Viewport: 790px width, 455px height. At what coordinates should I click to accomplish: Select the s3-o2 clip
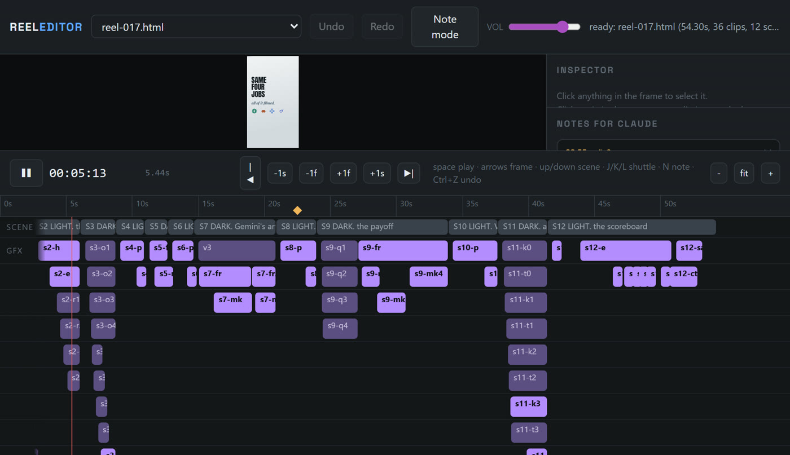point(101,277)
